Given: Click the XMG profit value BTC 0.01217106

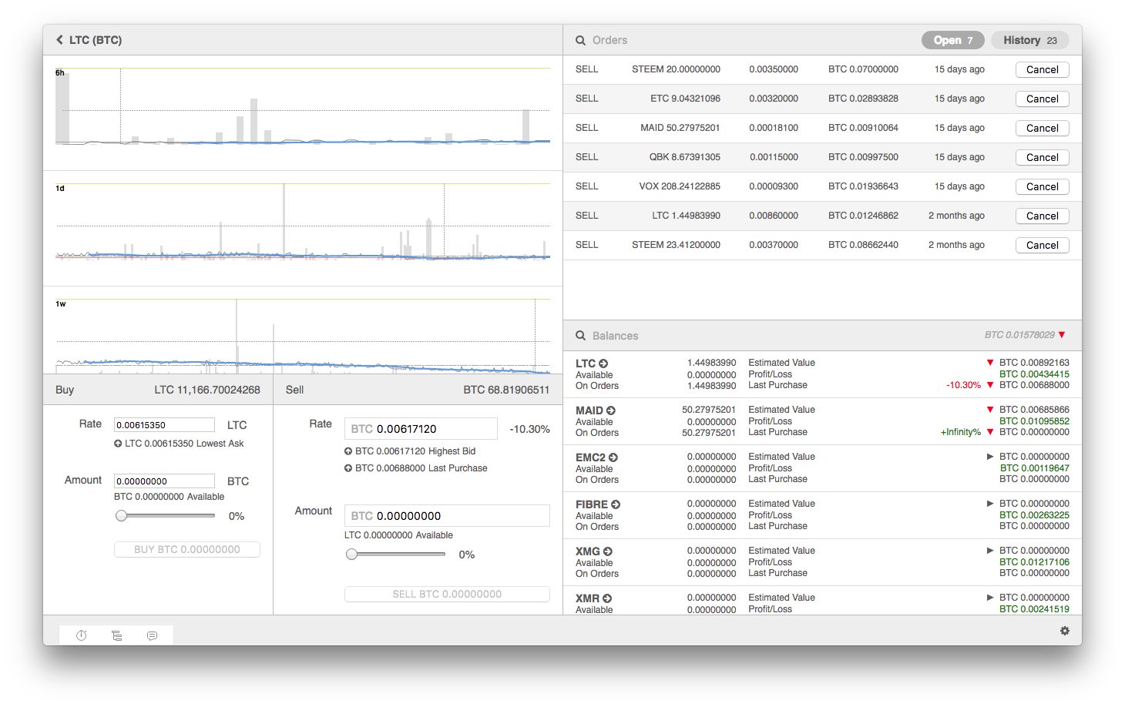Looking at the screenshot, I should pyautogui.click(x=1034, y=562).
